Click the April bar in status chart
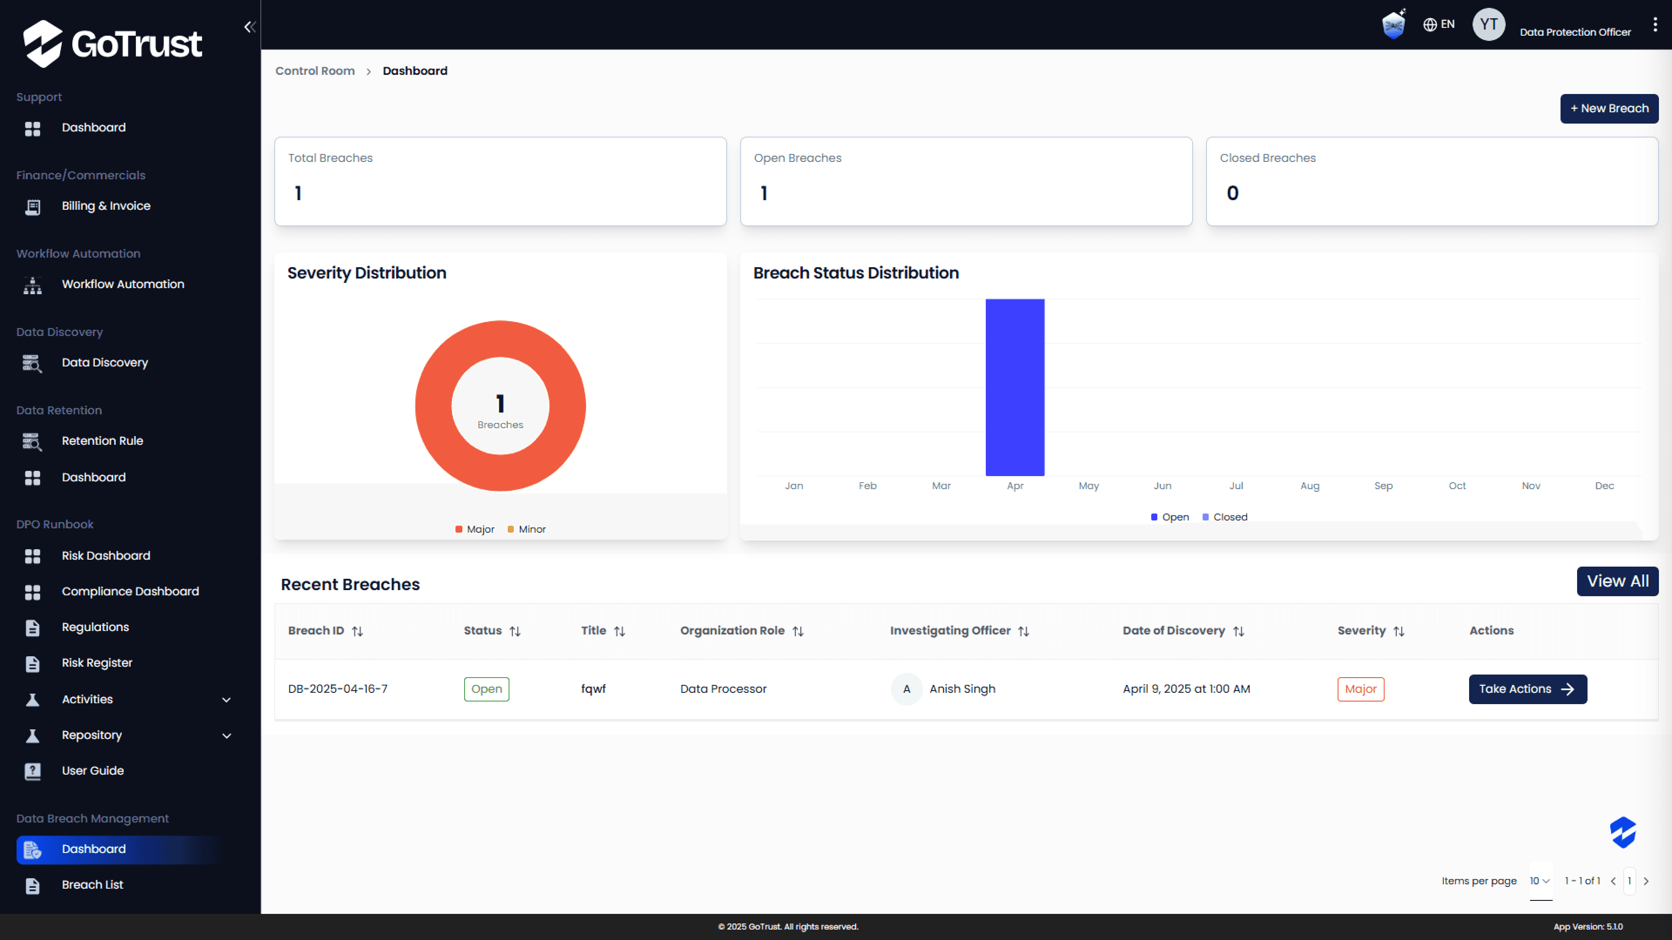The height and width of the screenshot is (940, 1672). 1015,387
